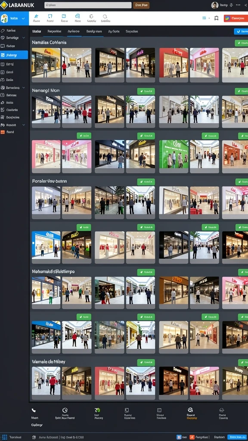The image size is (248, 441).
Task: Expand the blue workspace dropdown under the logo
Action: 14,18
